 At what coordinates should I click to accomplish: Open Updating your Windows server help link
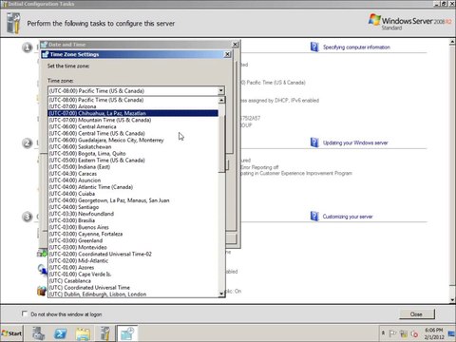coord(355,142)
